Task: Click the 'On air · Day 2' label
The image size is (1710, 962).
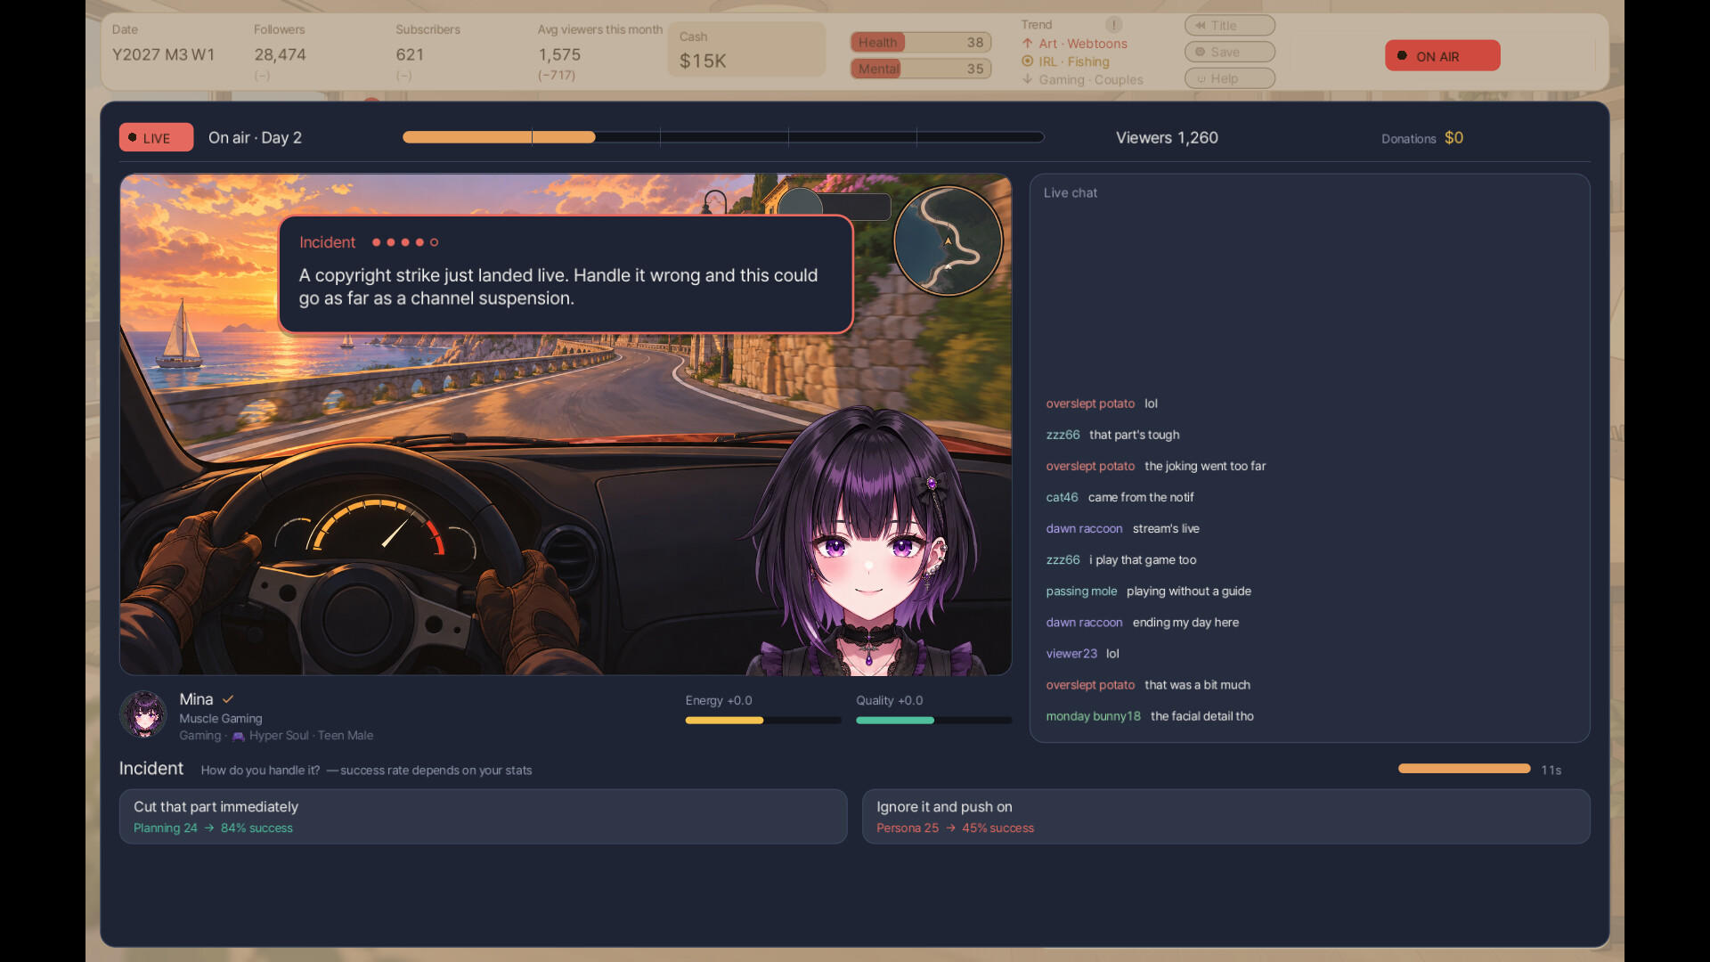Action: [x=255, y=138]
